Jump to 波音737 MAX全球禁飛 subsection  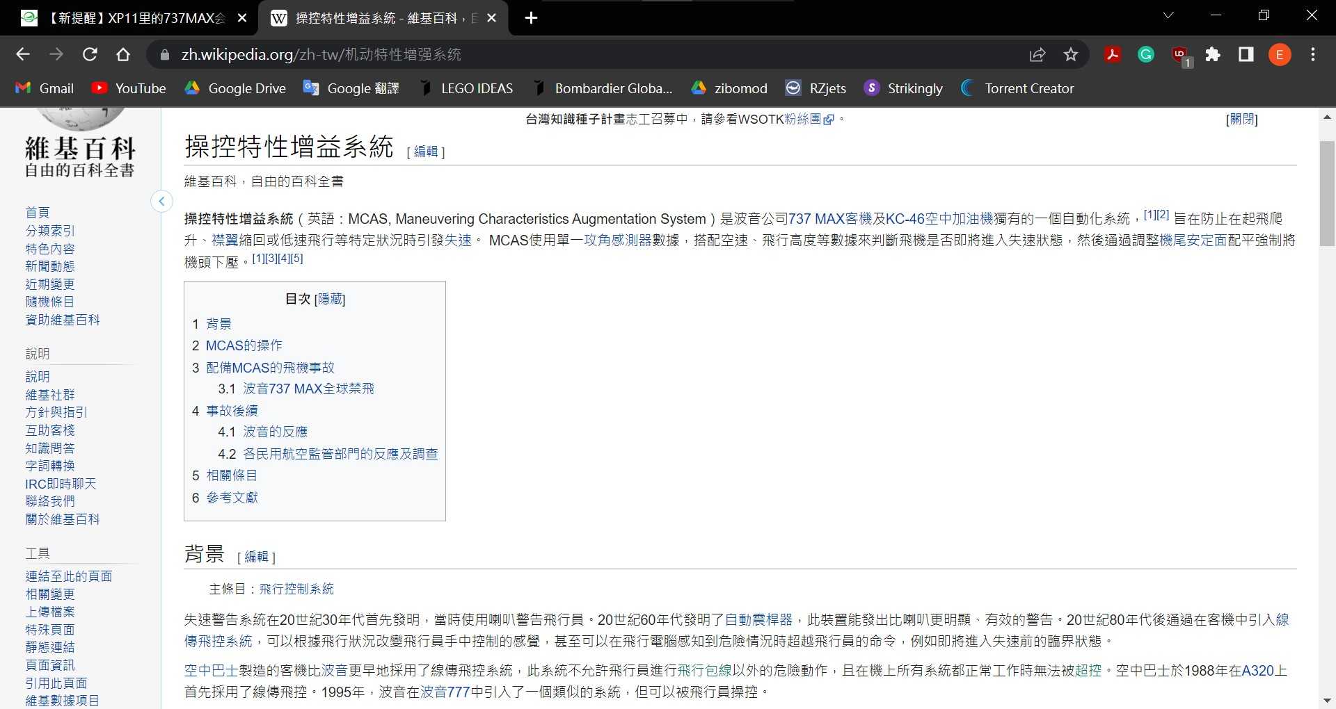click(308, 389)
